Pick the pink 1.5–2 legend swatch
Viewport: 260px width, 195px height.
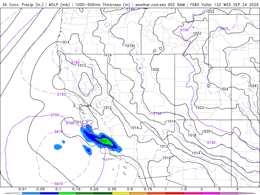click(193, 193)
